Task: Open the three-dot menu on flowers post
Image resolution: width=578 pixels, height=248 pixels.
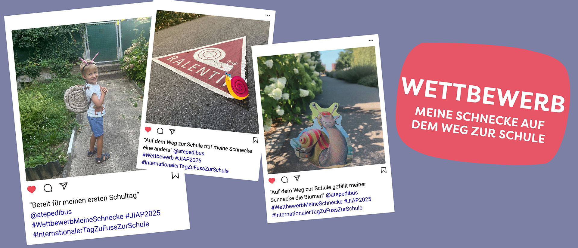Action: click(x=371, y=40)
